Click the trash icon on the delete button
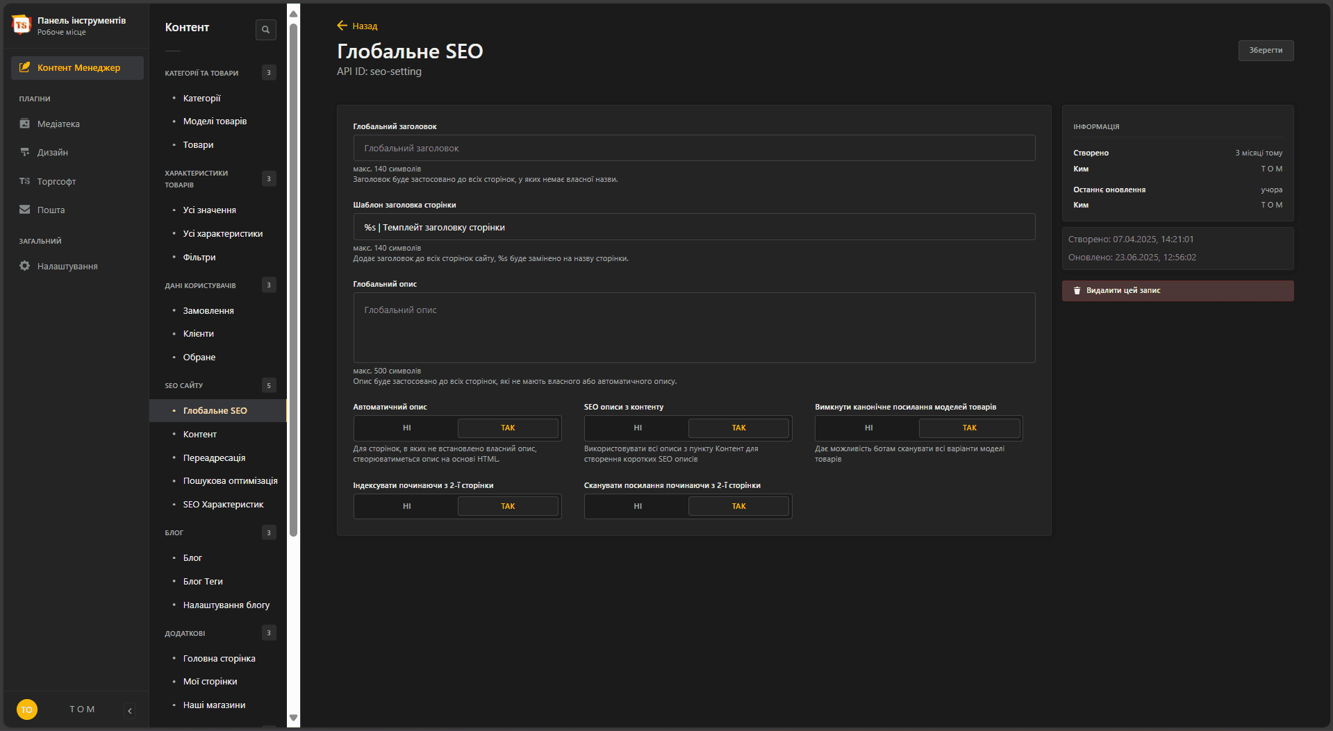This screenshot has width=1333, height=731. coord(1077,291)
